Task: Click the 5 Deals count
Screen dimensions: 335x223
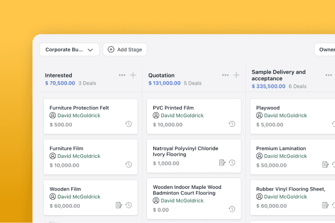Action: (193, 83)
